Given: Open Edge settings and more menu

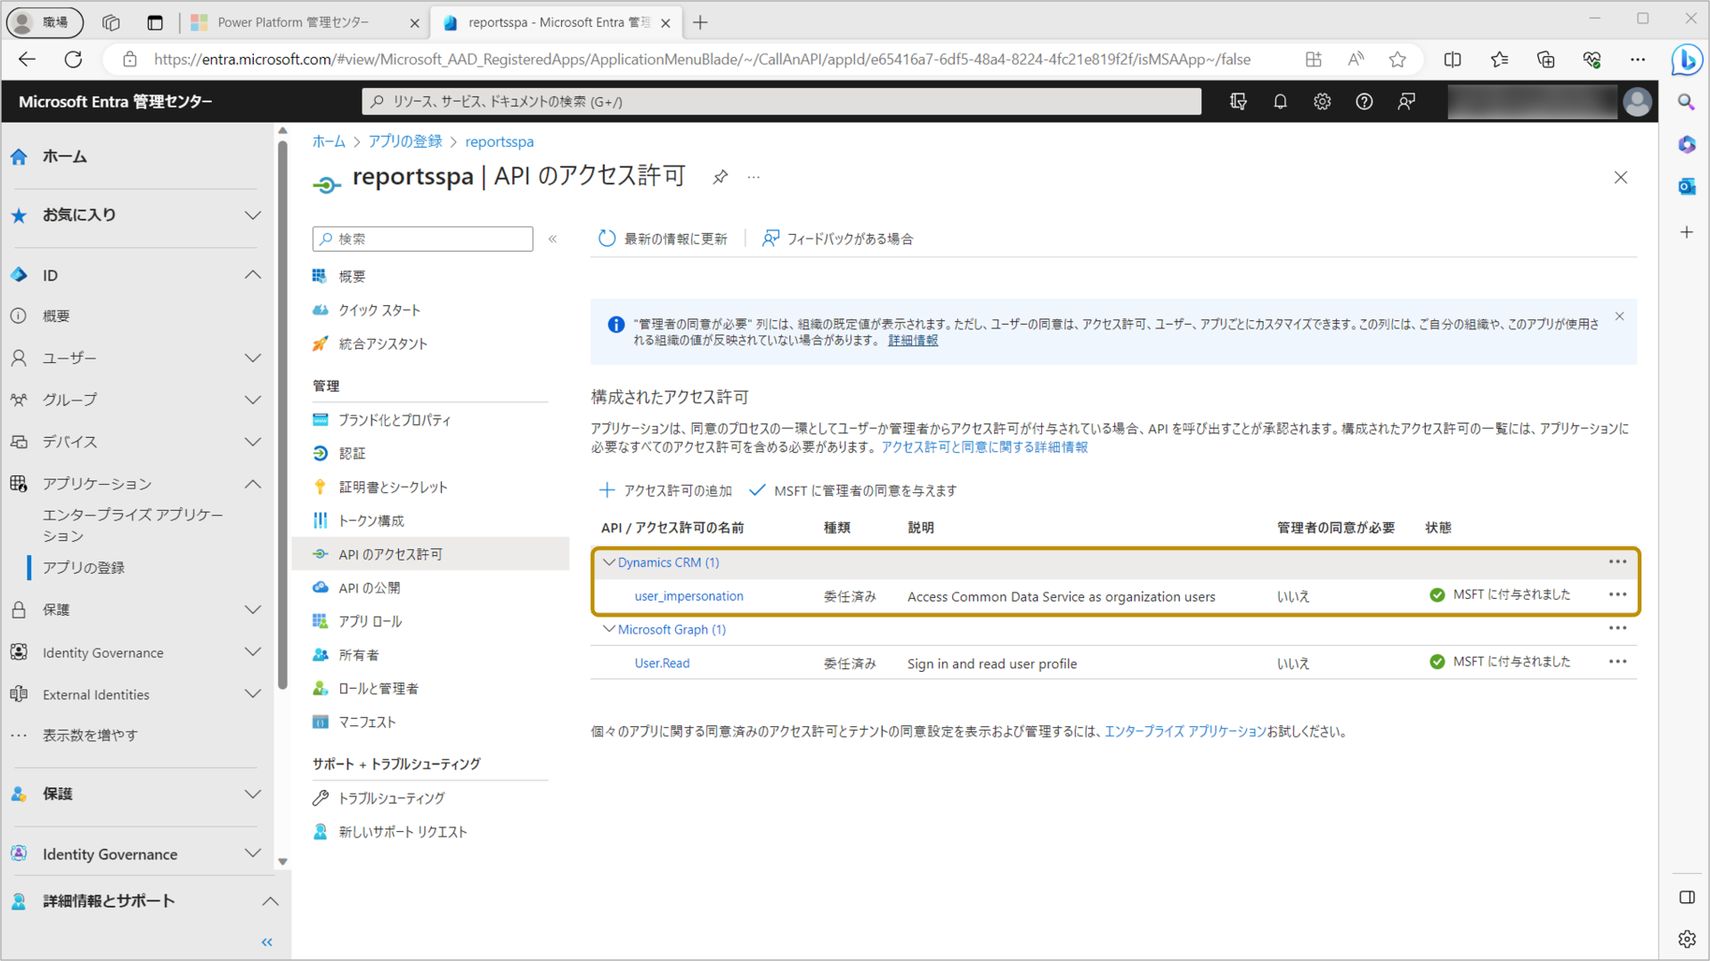Looking at the screenshot, I should click(x=1637, y=60).
